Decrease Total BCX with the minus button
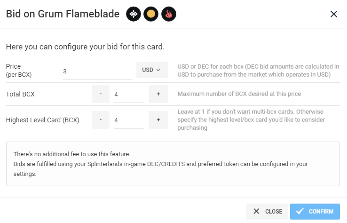 tap(101, 94)
